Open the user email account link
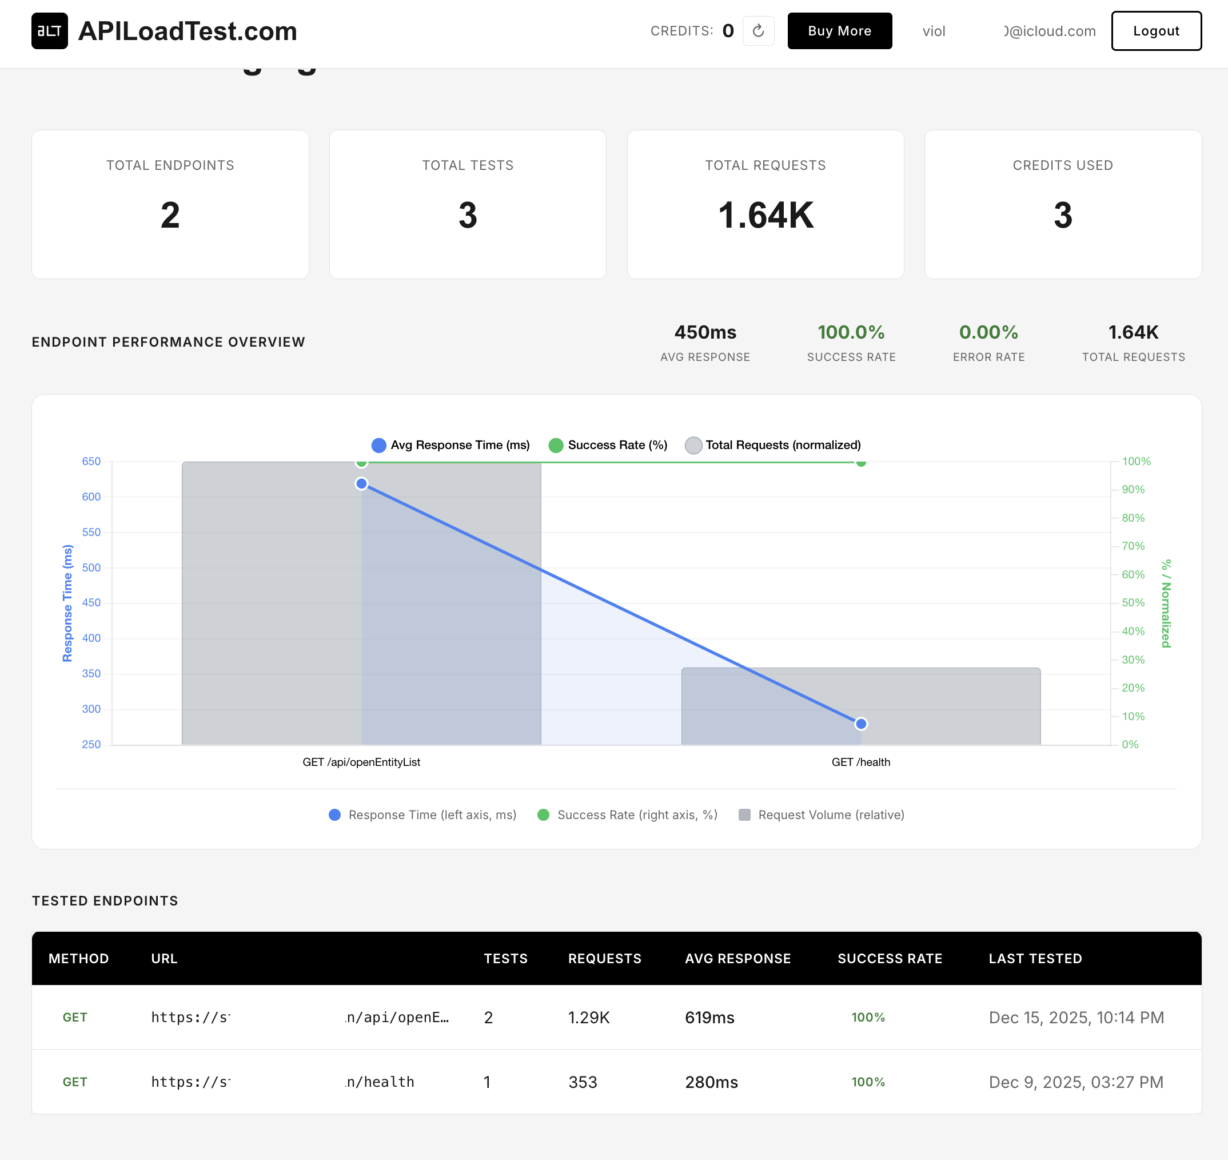 1047,31
